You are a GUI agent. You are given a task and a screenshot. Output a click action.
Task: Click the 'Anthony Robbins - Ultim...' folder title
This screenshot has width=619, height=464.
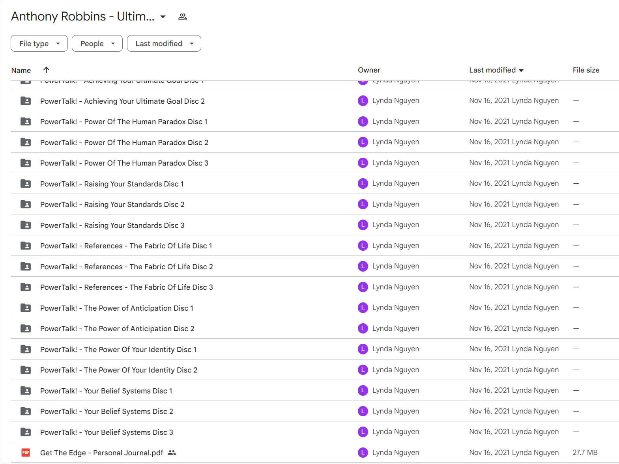[83, 17]
